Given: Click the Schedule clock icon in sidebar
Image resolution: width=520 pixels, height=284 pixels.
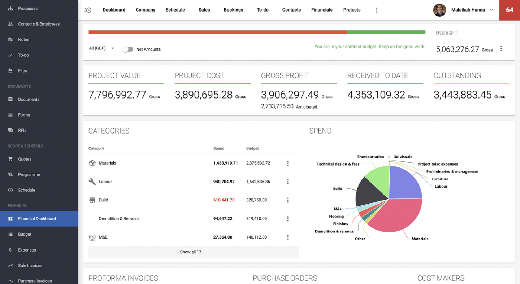Looking at the screenshot, I should click(10, 190).
